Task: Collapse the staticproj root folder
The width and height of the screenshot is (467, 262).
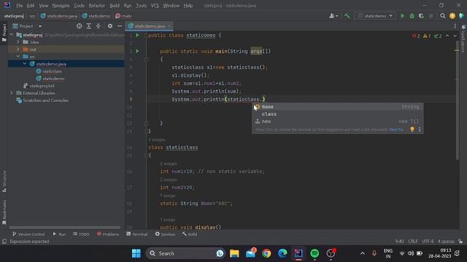Action: click(12, 35)
